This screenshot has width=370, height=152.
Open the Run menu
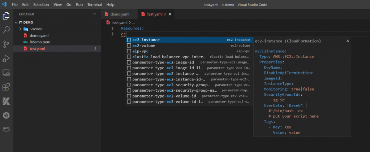[79, 4]
